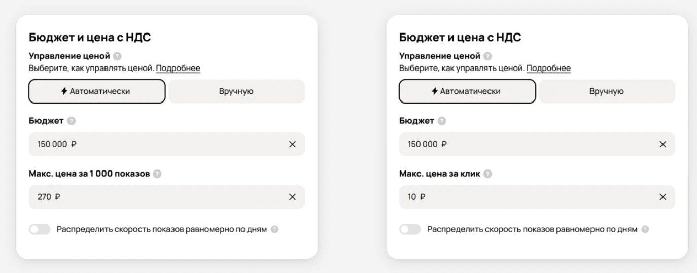This screenshot has height=273, width=697.
Task: Clear the right 150 000 ₽ budget field
Action: click(663, 145)
